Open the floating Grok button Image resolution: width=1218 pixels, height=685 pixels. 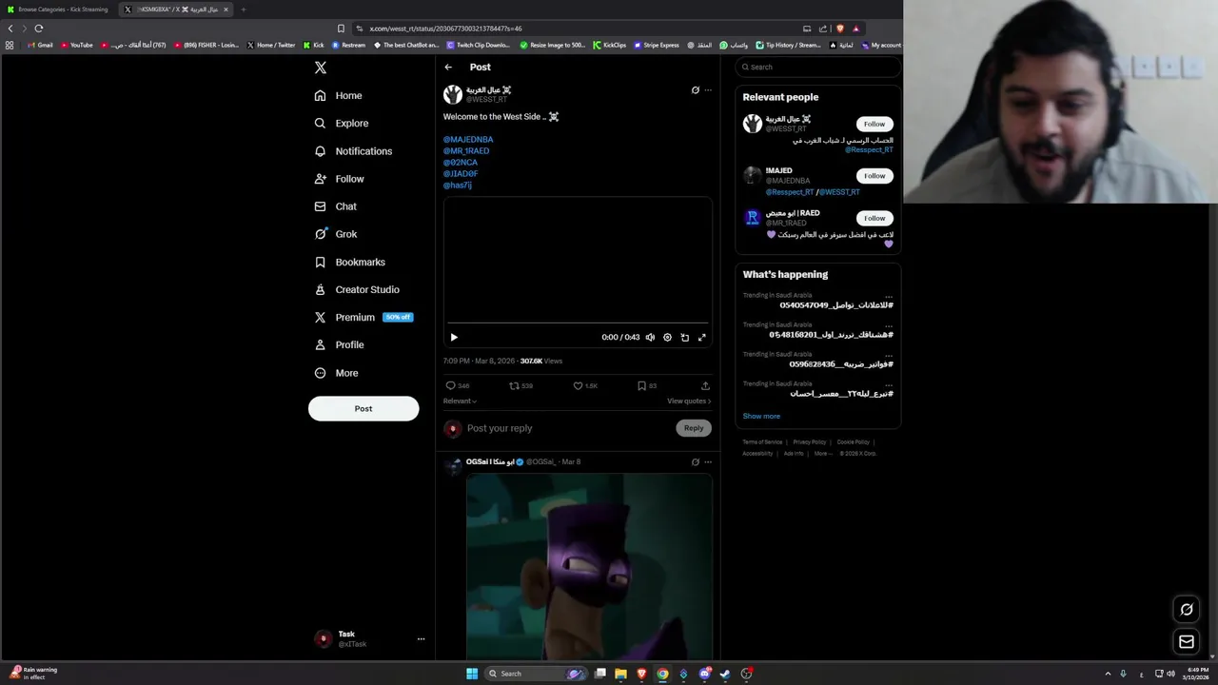(x=1187, y=610)
